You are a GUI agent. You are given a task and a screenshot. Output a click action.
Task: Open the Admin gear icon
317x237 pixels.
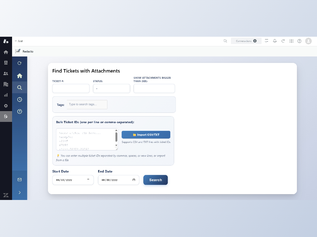[6, 106]
